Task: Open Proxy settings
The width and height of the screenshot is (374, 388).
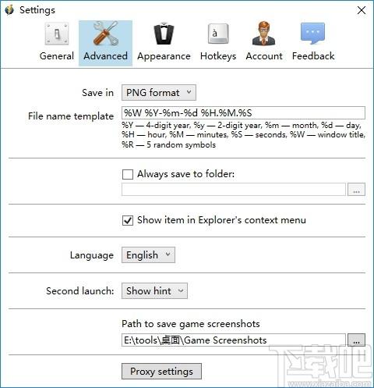Action: (x=161, y=372)
